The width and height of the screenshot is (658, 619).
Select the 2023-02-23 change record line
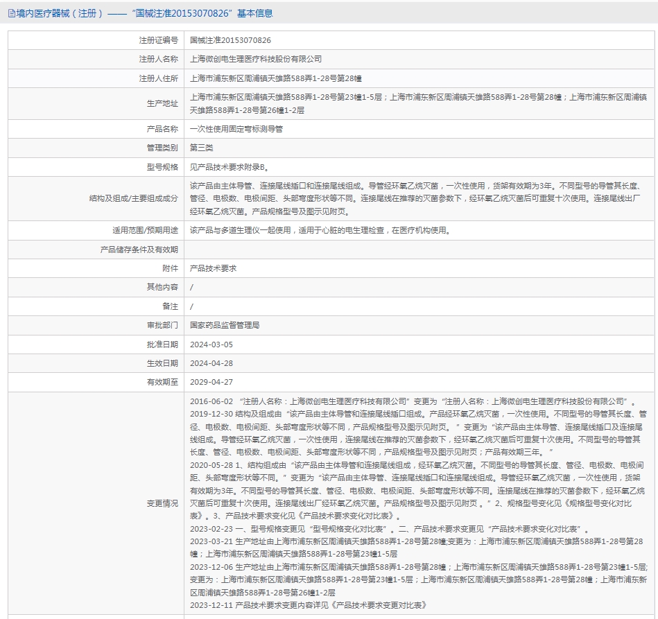pos(390,529)
